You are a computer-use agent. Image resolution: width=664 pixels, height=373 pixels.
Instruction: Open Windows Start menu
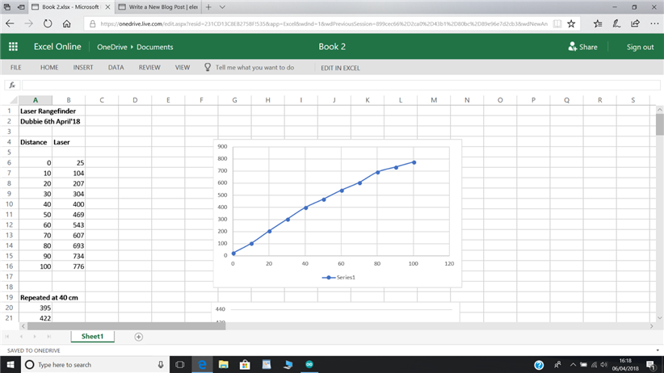coord(11,365)
